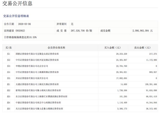
Task: Select the stock name 宏润建设 (002062)
Action: point(14,31)
